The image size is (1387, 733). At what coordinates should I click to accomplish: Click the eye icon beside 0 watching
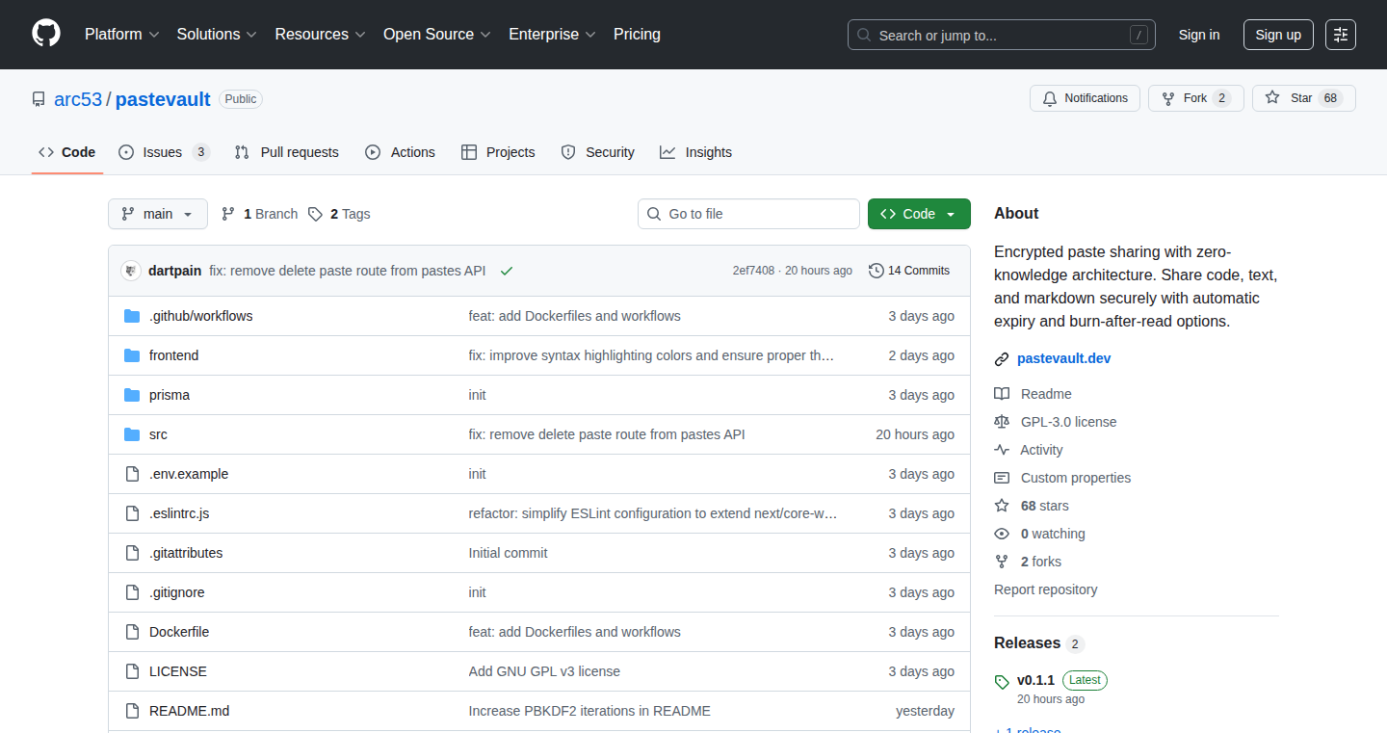(1002, 534)
